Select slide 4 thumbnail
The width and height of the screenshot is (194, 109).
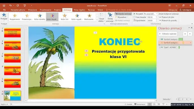[12, 71]
